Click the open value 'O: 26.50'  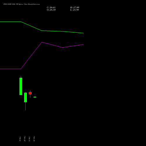click(51, 10)
